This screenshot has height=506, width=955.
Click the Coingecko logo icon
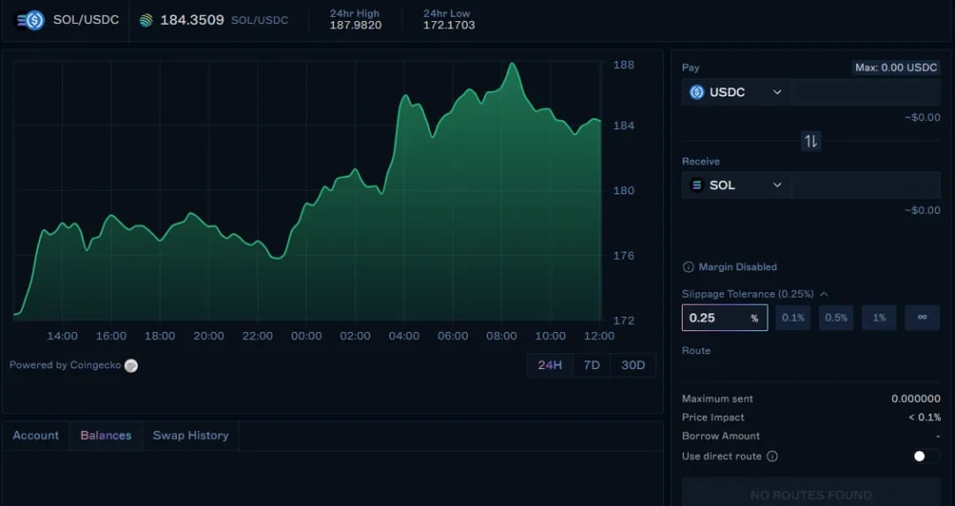131,366
